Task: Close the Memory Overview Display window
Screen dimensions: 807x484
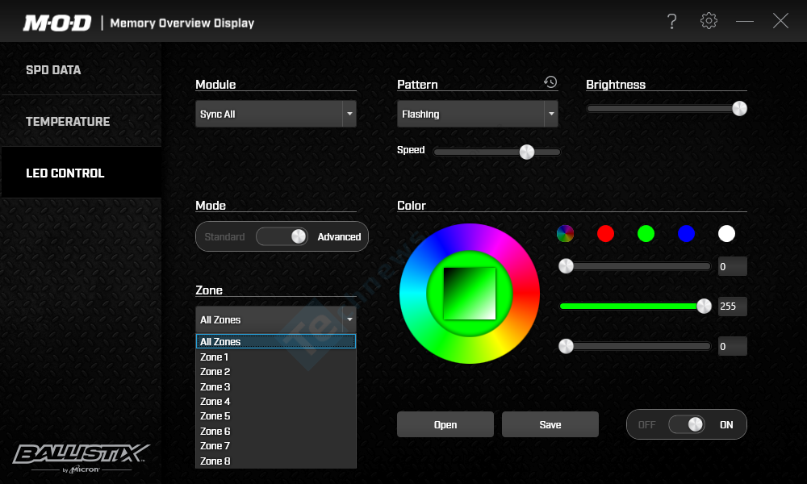Action: coord(780,21)
